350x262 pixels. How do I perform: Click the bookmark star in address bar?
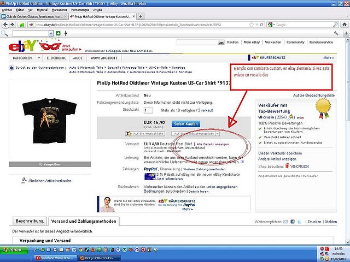(252, 25)
